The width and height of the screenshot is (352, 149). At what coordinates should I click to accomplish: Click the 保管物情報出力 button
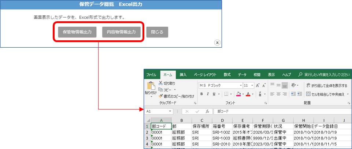[x=77, y=32]
